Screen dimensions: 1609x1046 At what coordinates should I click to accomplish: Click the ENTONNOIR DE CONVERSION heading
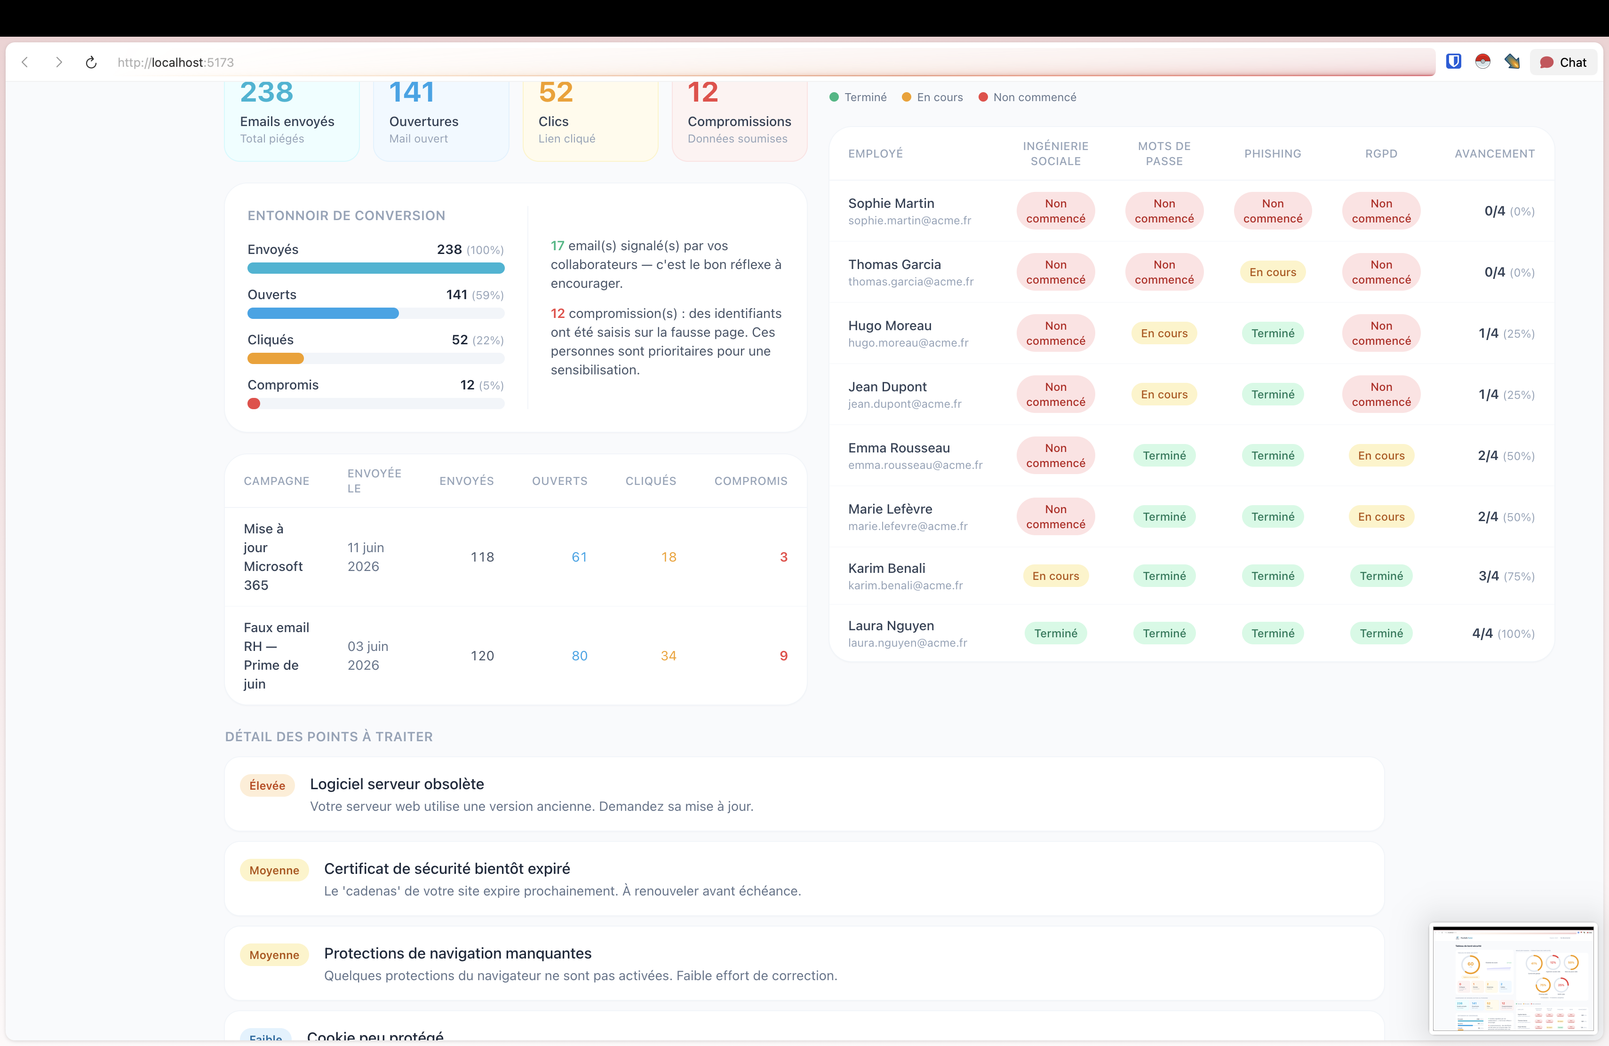click(346, 215)
